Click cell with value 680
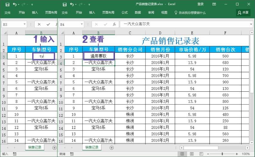Viewport: 255px width, 157px height. [226, 63]
